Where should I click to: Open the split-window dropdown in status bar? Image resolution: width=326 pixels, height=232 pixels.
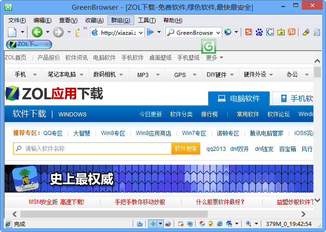click(161, 224)
